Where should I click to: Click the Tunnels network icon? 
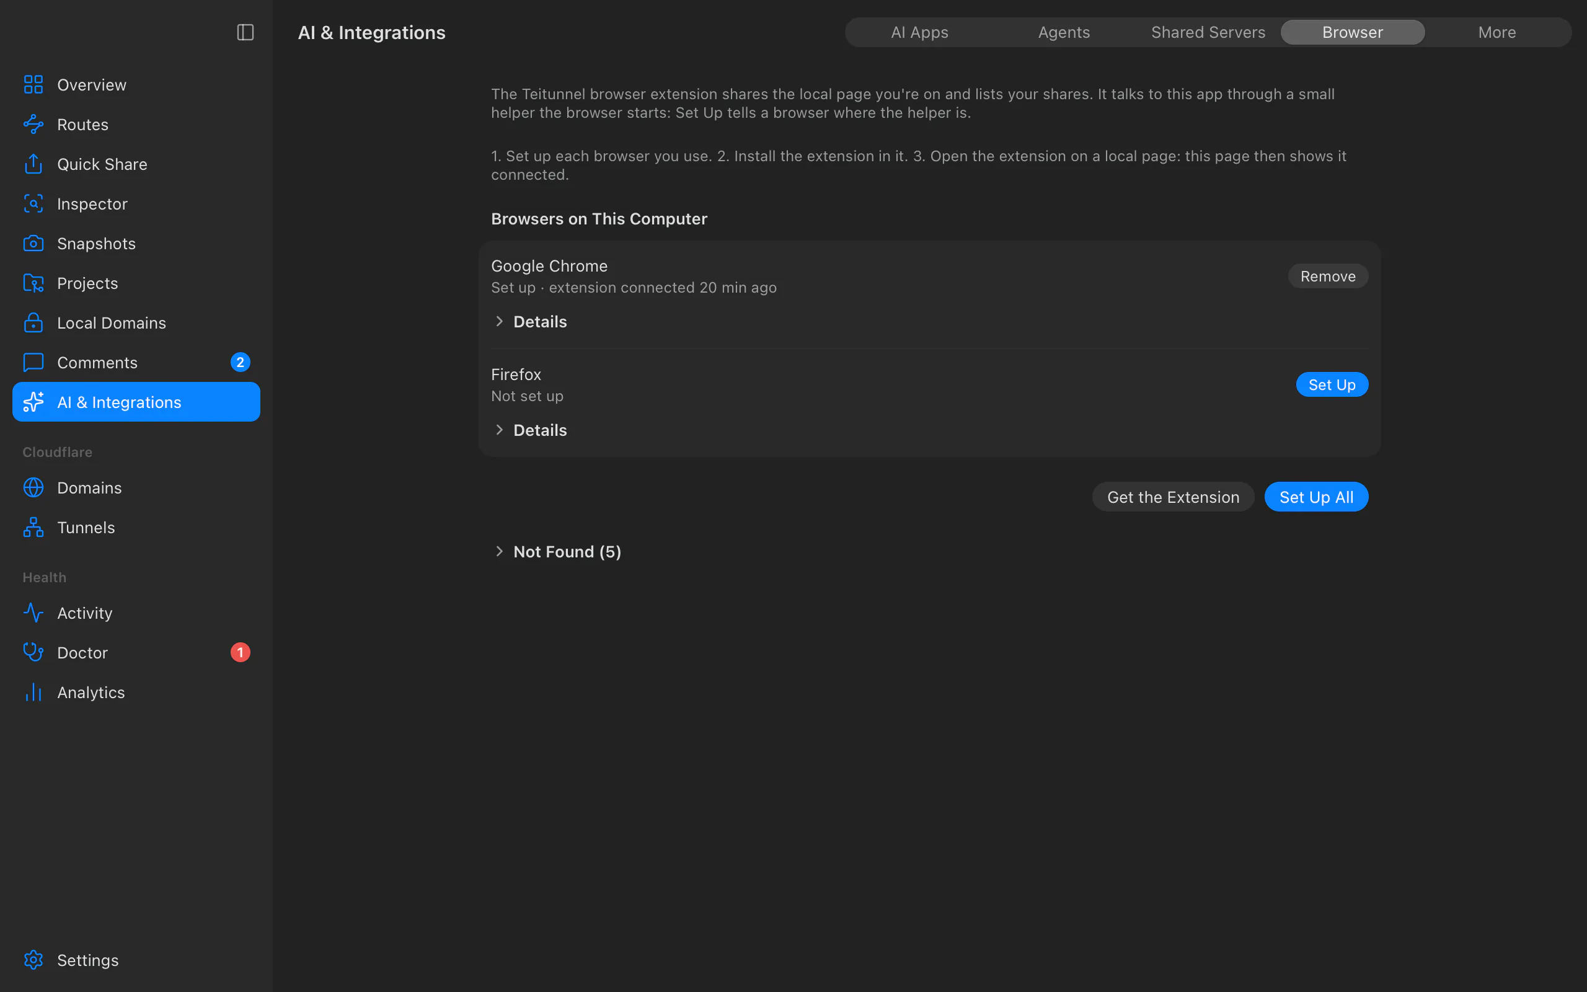(x=33, y=528)
